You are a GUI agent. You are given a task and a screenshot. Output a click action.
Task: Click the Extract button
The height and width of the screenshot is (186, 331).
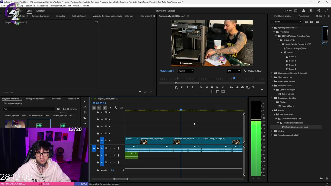click(237, 87)
